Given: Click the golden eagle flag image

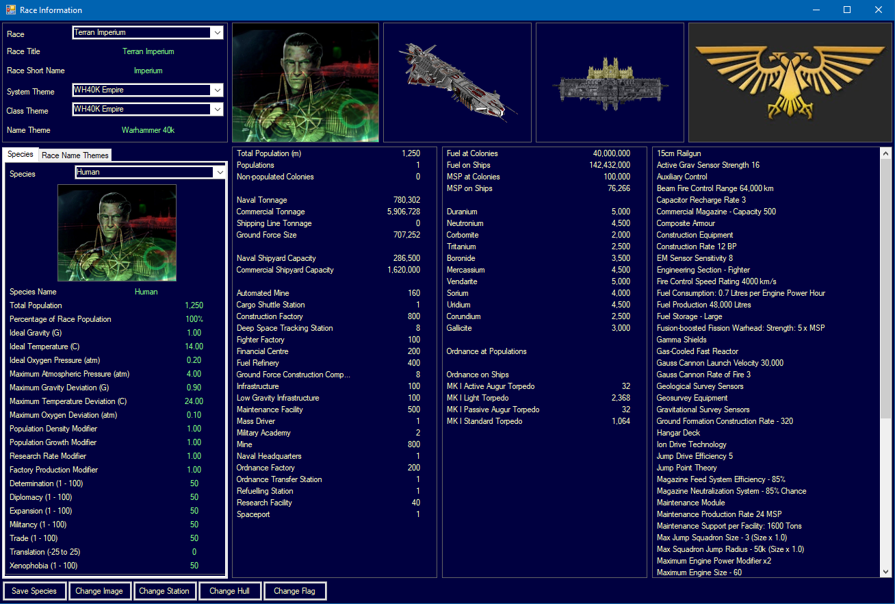Looking at the screenshot, I should coord(790,82).
